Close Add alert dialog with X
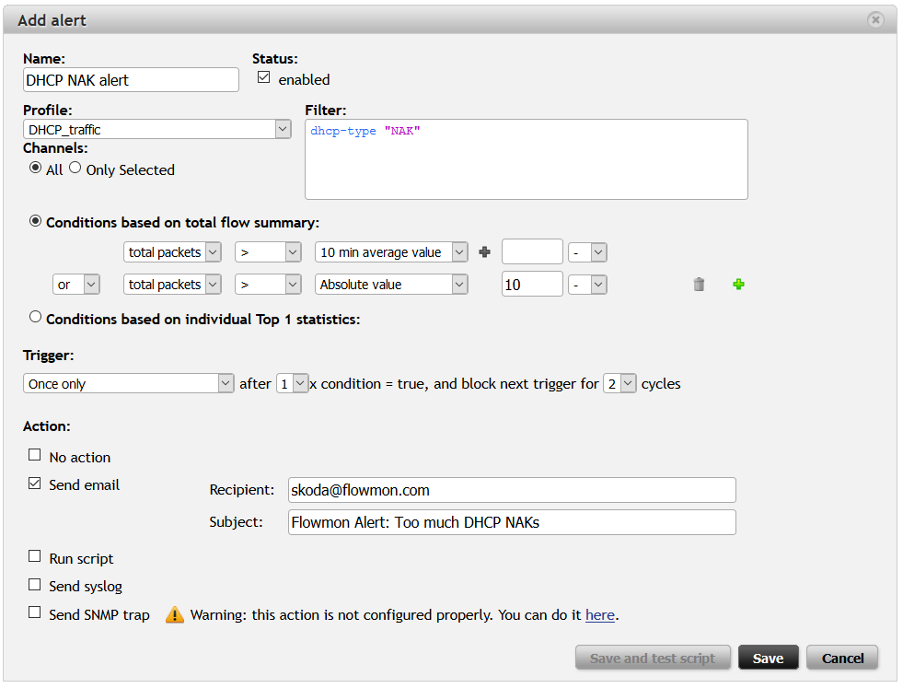This screenshot has width=903, height=688. pos(875,20)
